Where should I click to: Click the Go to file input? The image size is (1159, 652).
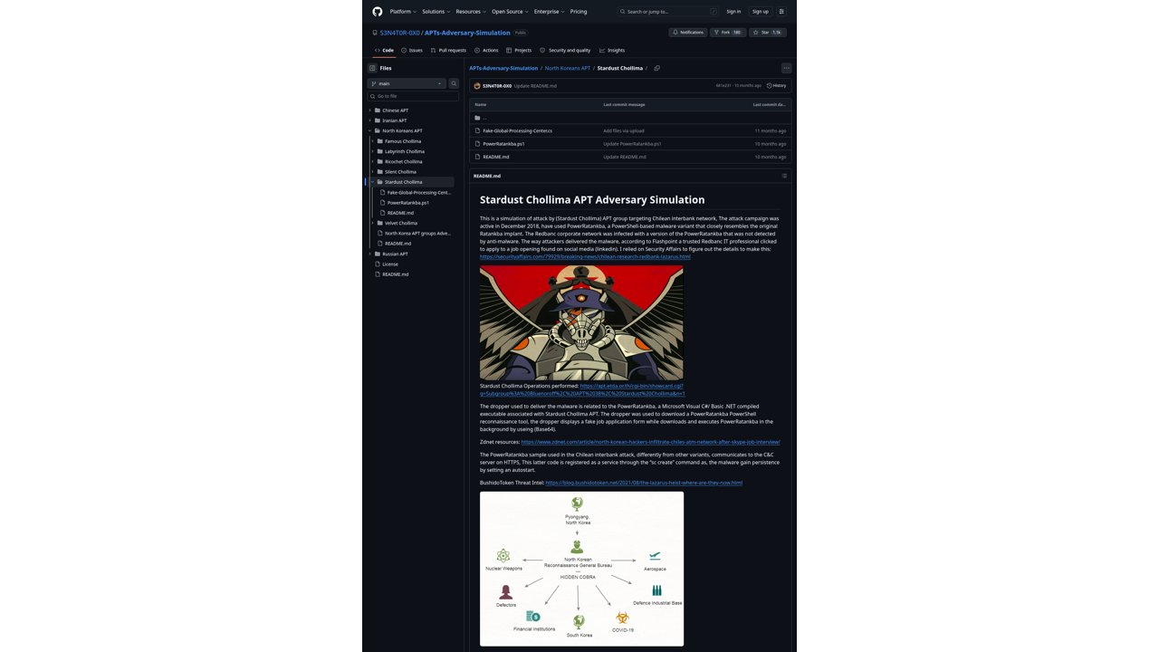[x=413, y=96]
